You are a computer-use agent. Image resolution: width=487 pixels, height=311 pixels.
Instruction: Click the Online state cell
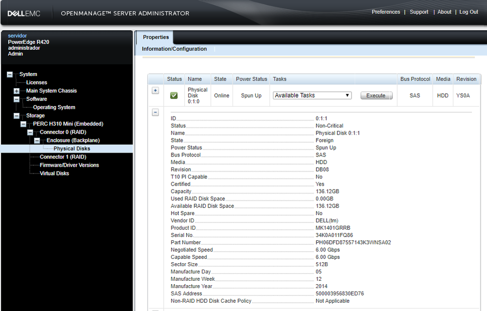tap(222, 96)
